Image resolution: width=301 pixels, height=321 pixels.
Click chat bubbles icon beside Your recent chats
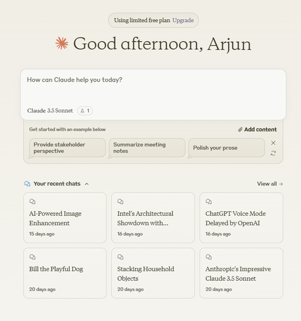click(x=27, y=184)
